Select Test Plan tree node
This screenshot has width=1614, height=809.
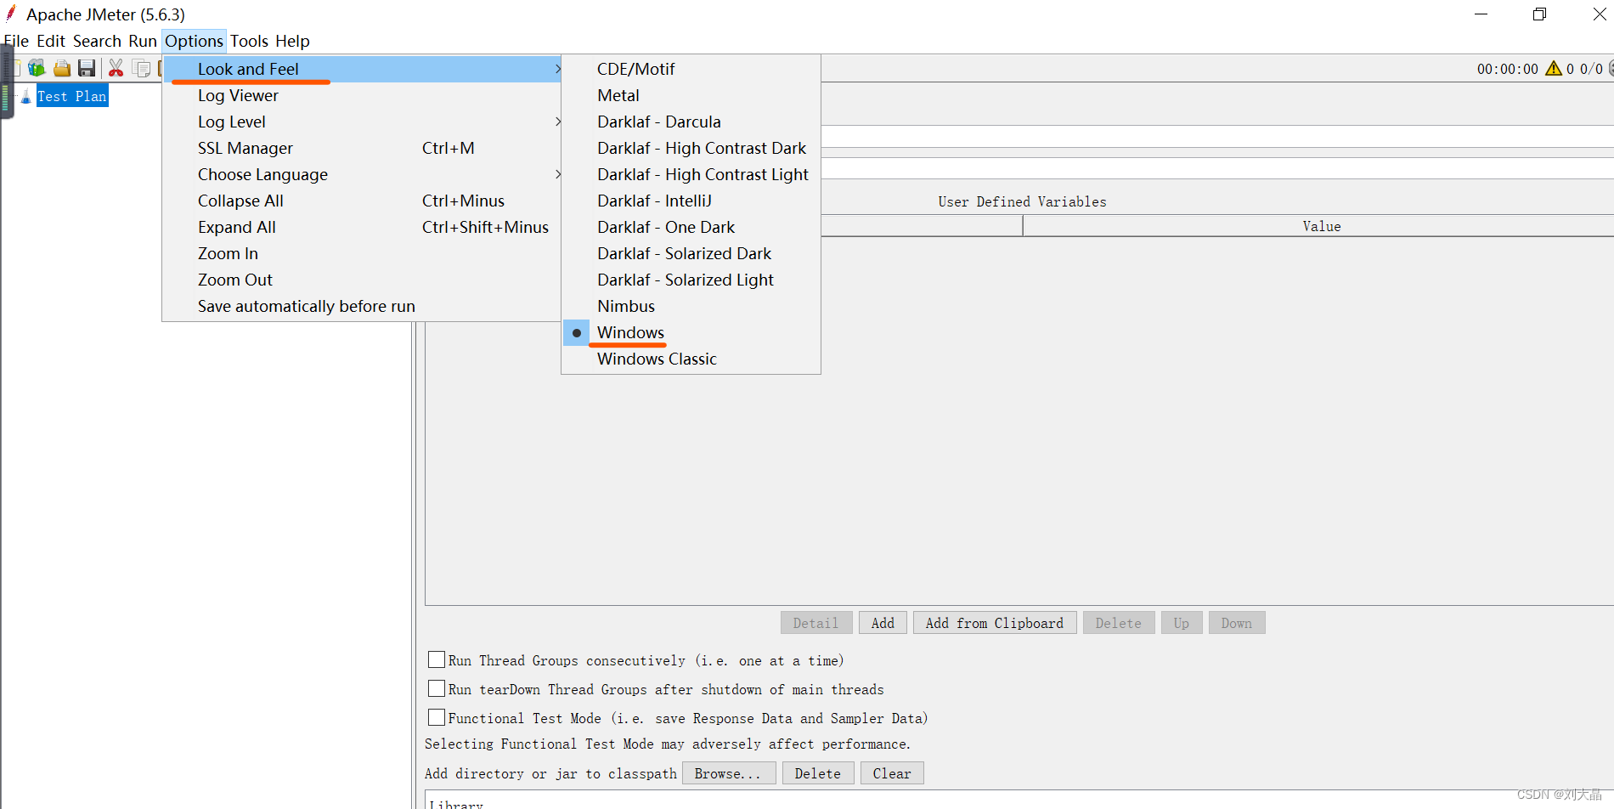pyautogui.click(x=72, y=96)
